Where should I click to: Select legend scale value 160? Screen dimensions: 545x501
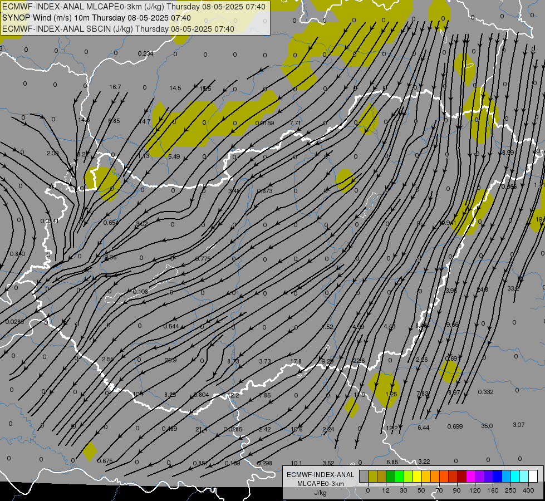coord(493,490)
